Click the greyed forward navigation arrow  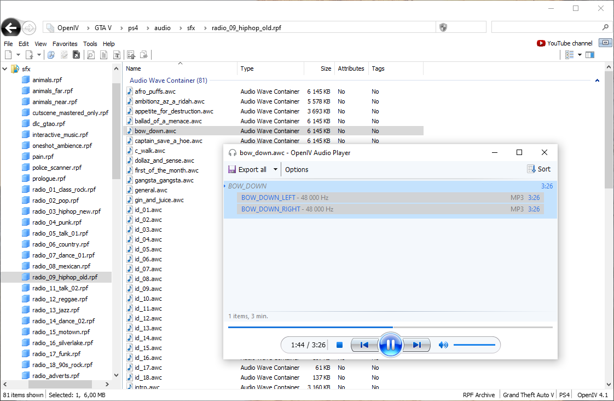click(29, 28)
